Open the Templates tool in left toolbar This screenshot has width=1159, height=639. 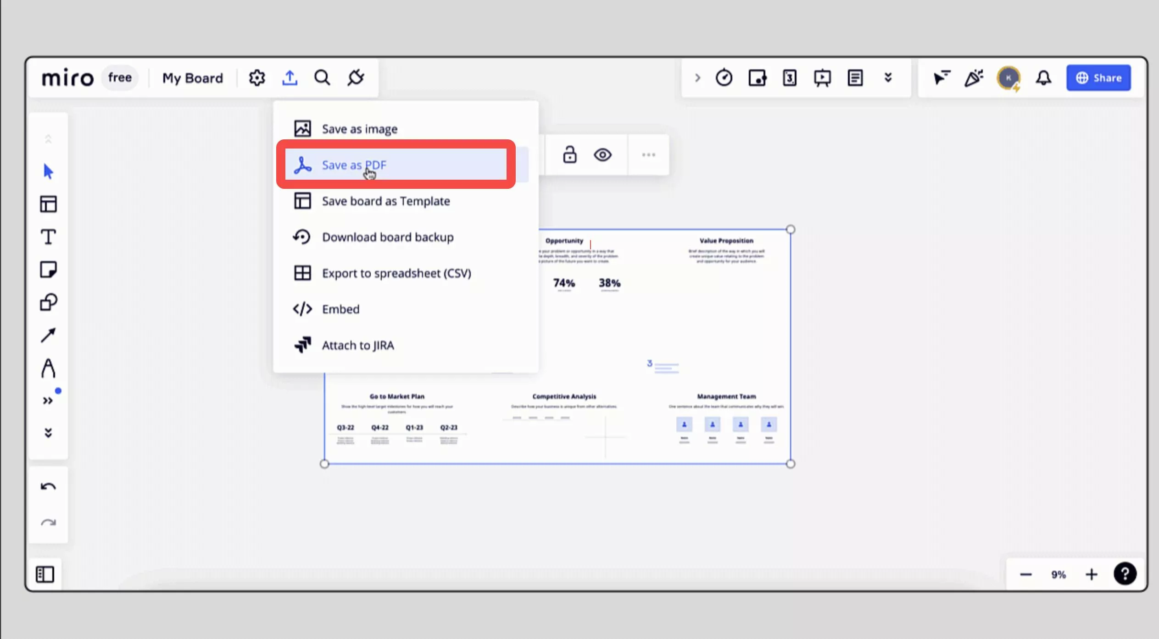[48, 204]
